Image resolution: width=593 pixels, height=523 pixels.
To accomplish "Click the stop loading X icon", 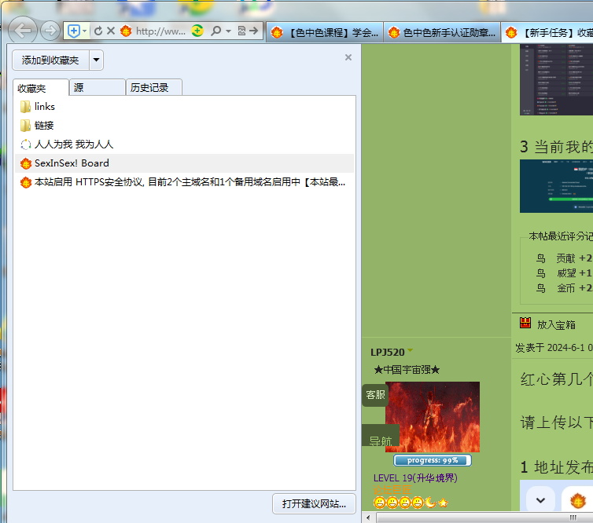I will tap(111, 31).
